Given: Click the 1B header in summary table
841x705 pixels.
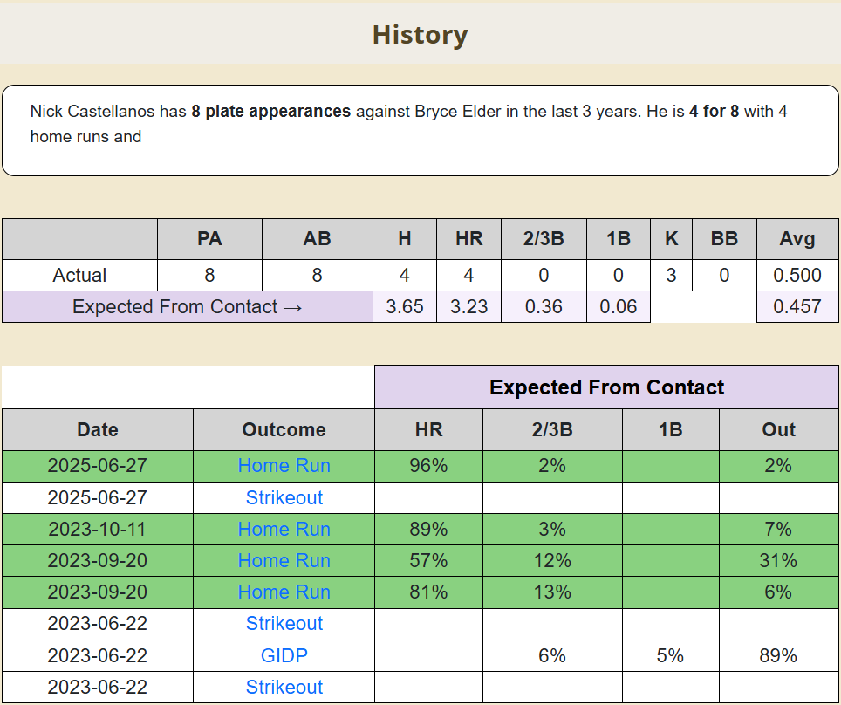Looking at the screenshot, I should point(618,239).
